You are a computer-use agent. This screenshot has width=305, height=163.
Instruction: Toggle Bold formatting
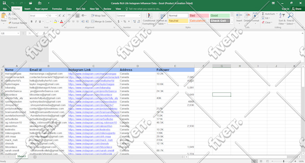(31, 21)
